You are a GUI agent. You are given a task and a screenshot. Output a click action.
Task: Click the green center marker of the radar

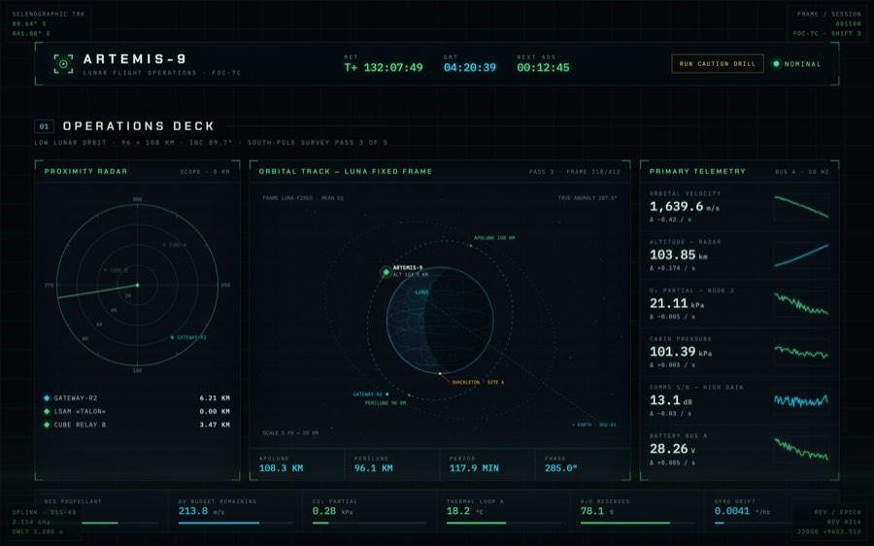pos(137,285)
